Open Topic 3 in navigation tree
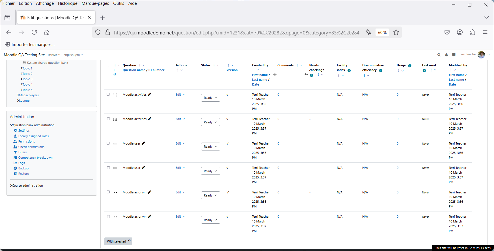 pos(27,79)
